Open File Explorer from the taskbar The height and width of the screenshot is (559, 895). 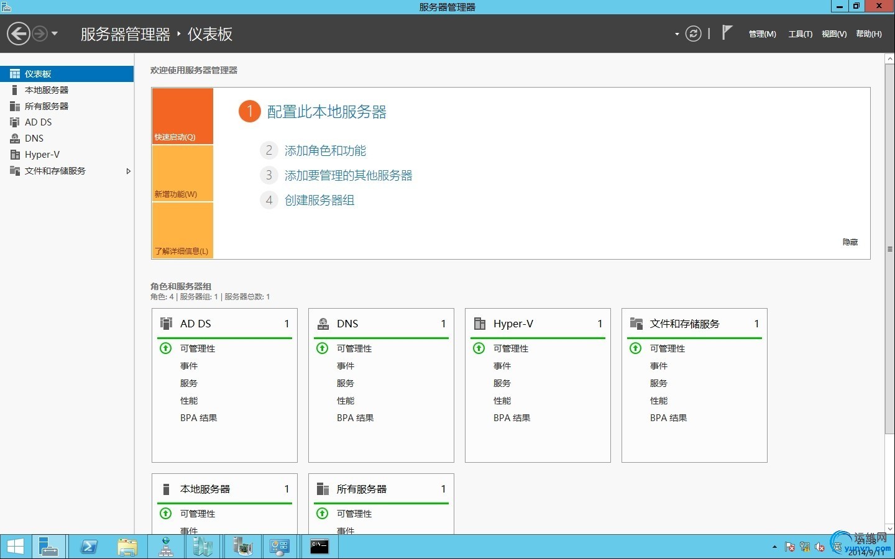127,547
